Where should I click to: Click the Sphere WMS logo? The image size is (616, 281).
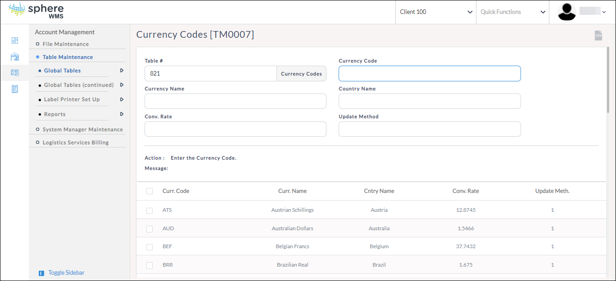(x=36, y=12)
